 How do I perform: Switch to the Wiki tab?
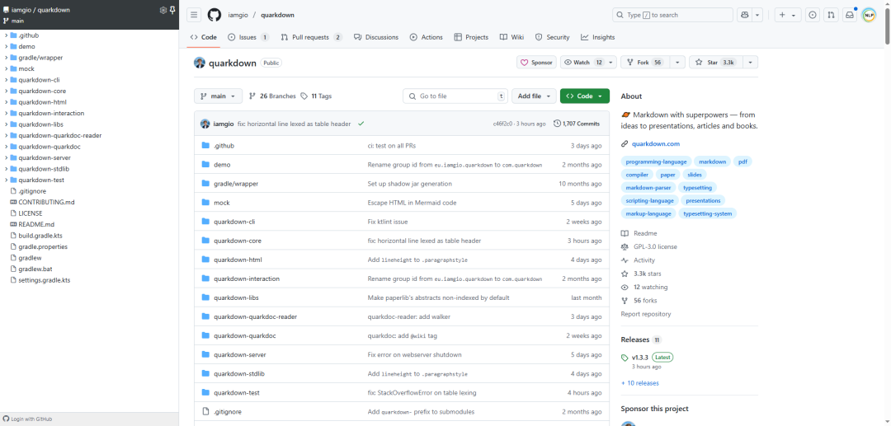click(x=512, y=37)
